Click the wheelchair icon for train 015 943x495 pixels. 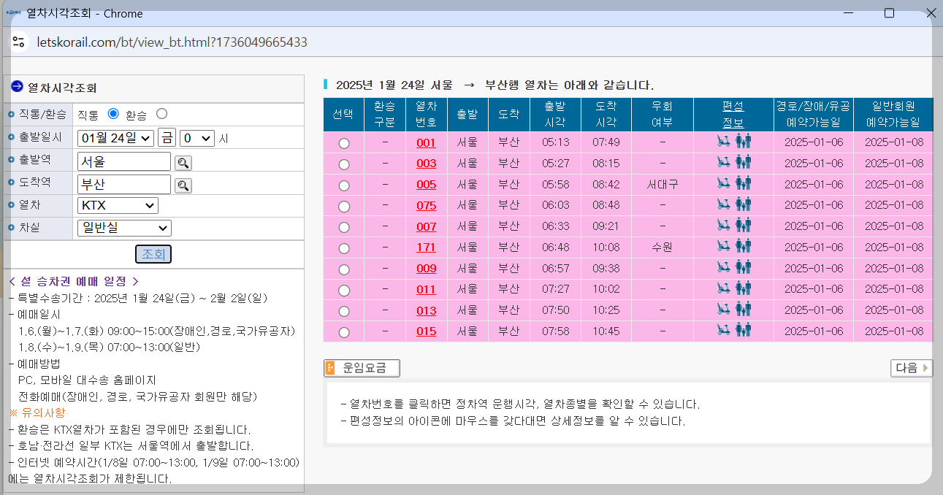[724, 330]
